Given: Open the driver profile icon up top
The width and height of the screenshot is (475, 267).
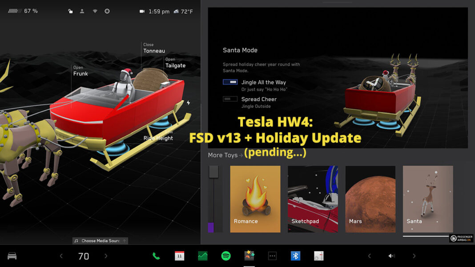Looking at the screenshot, I should click(x=82, y=11).
